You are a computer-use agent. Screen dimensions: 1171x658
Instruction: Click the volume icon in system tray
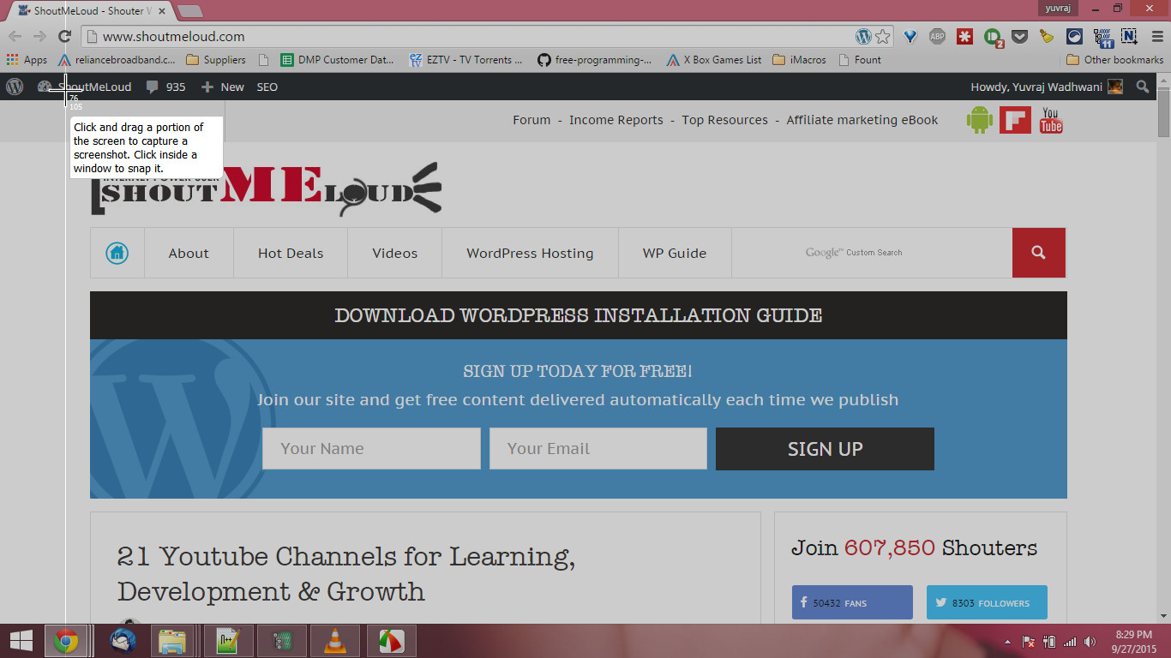pyautogui.click(x=1090, y=642)
